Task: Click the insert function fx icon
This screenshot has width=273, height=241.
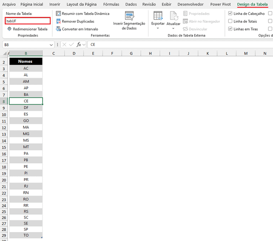Action: 79,45
